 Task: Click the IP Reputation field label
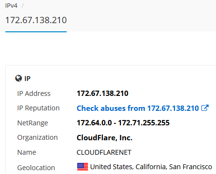38,108
